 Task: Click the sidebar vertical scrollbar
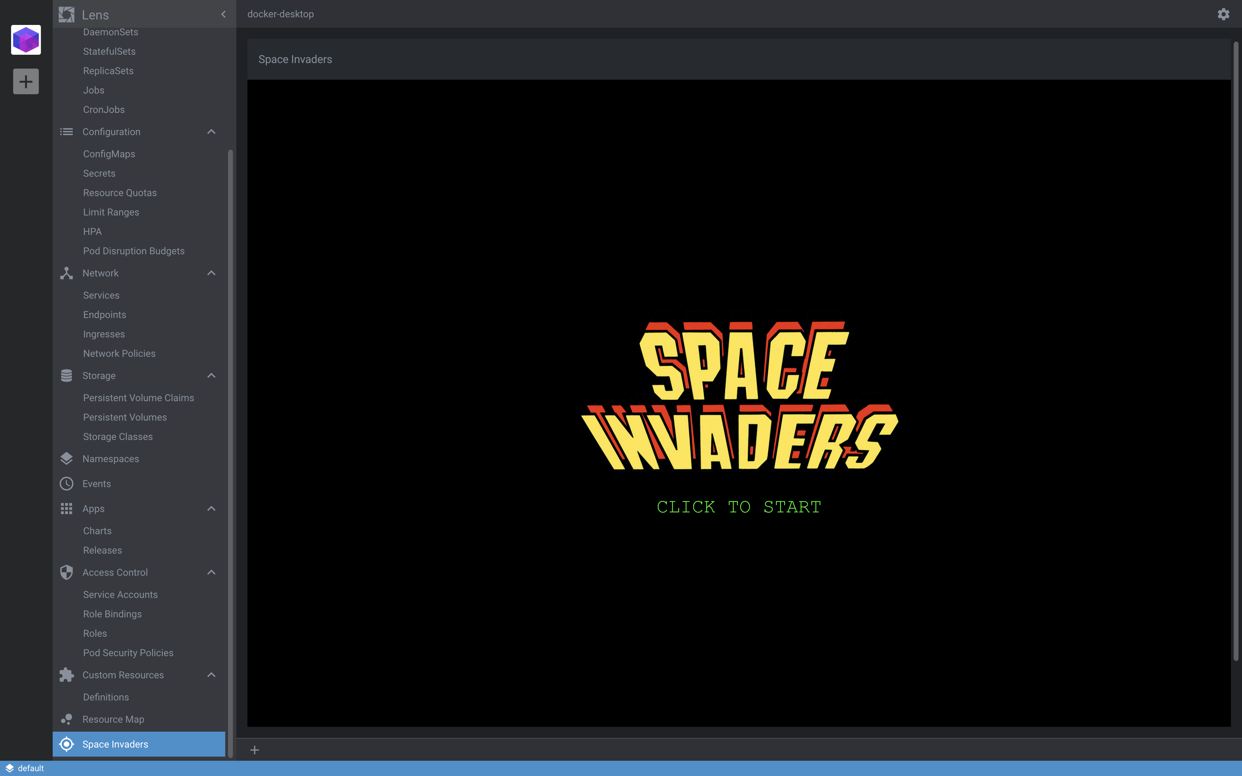(230, 454)
